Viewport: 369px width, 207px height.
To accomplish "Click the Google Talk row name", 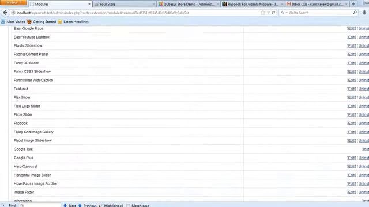I will click(x=23, y=149).
